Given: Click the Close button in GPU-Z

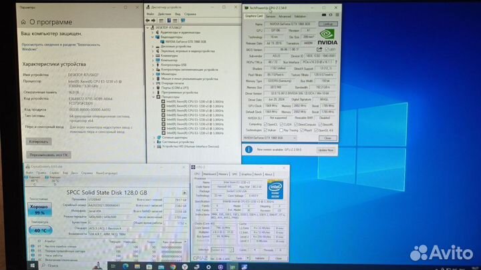Looking at the screenshot, I should tap(327, 139).
